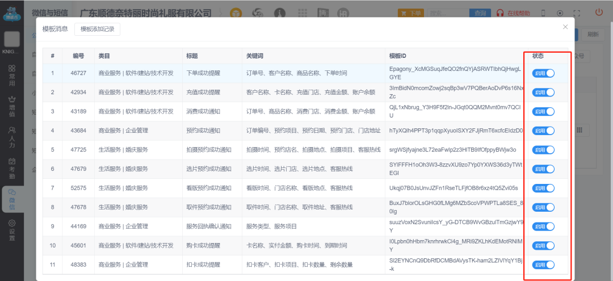The width and height of the screenshot is (613, 281).
Task: Toggle 启用 switch for 预约成功通知
Action: [x=543, y=131]
